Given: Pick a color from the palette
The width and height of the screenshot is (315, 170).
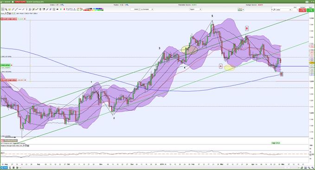Looking at the screenshot, I should (x=93, y=9).
